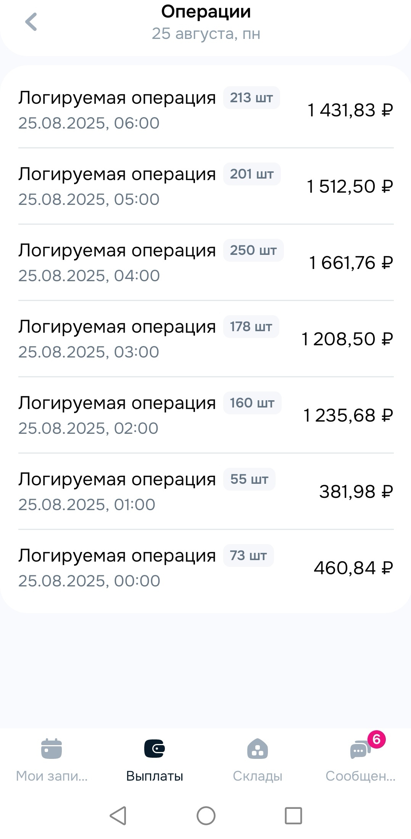411x839 pixels.
Task: Tap the wallet icon for Выплаты
Action: coord(155,748)
